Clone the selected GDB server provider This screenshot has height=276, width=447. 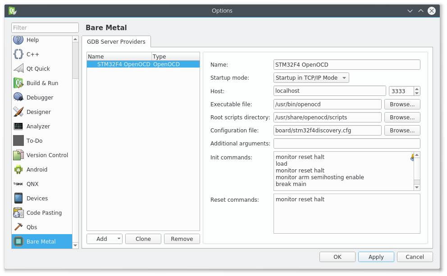pos(143,239)
